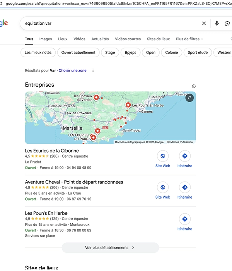Click the info icon next to Entreprises
This screenshot has width=232, height=271.
(x=194, y=86)
